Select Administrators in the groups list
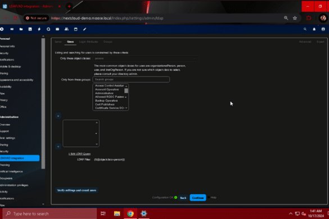This screenshot has height=219, width=329. (104, 93)
